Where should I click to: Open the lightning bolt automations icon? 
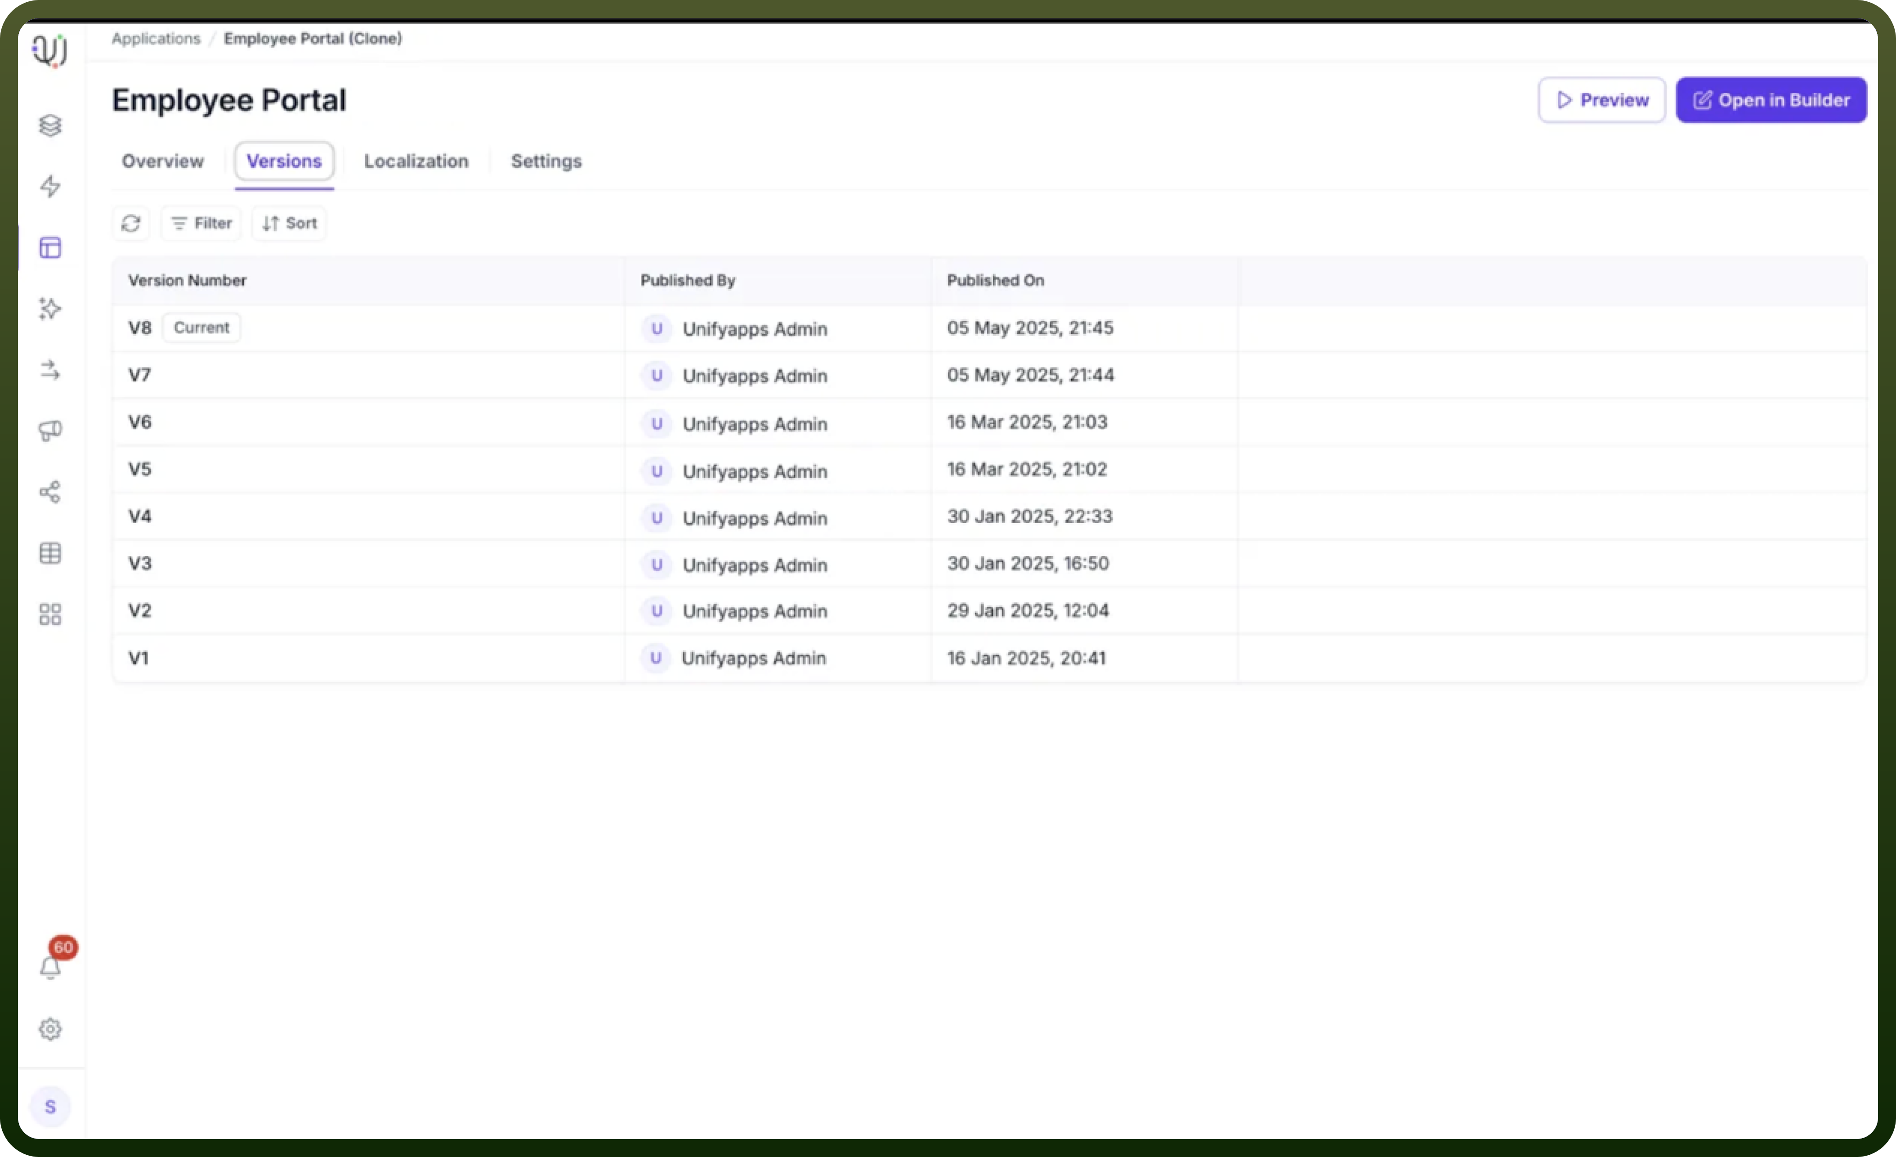(x=50, y=186)
